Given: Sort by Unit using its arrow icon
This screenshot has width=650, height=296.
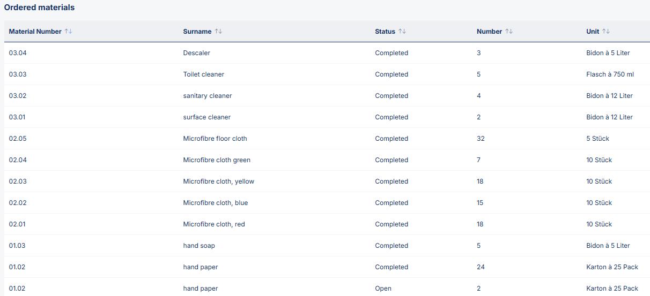Looking at the screenshot, I should pos(606,32).
